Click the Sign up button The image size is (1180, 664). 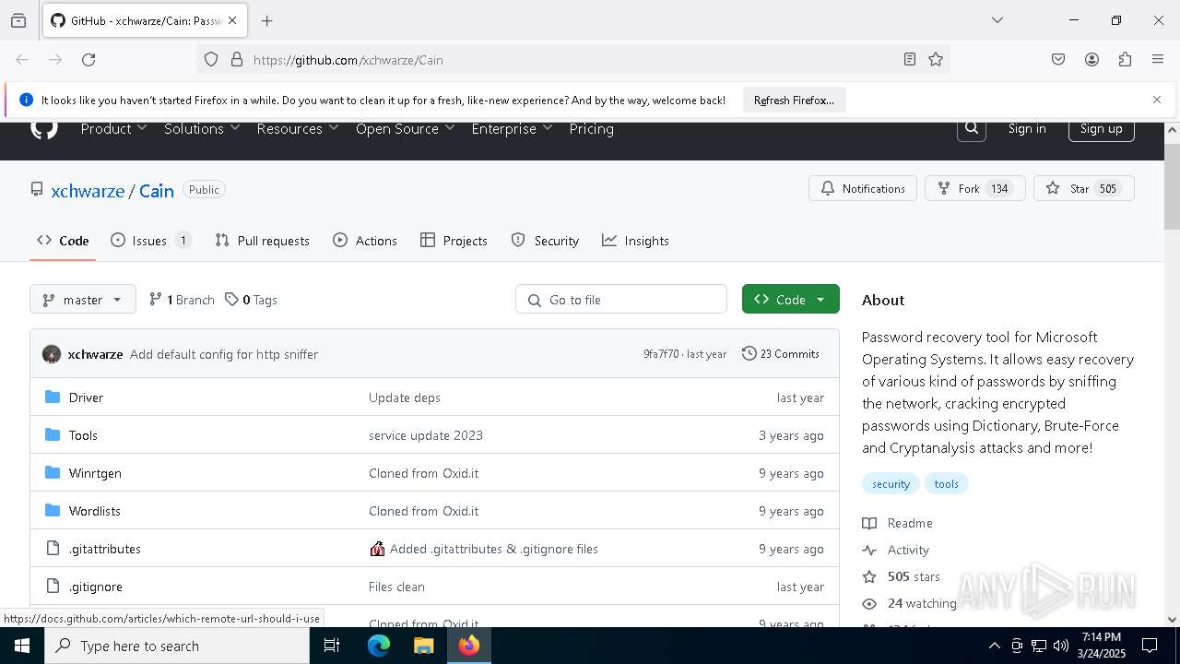1102,129
